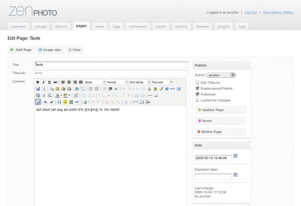Insert an image with the tree icon
The width and height of the screenshot is (301, 206).
(x=155, y=89)
